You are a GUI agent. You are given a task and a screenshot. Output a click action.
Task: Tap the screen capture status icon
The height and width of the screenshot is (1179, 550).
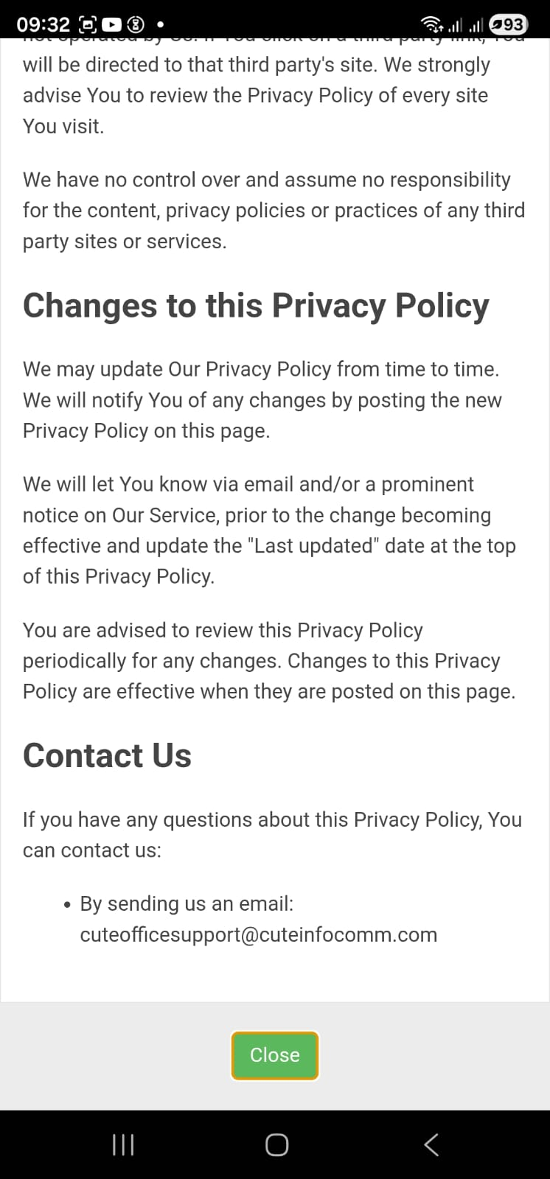(88, 25)
